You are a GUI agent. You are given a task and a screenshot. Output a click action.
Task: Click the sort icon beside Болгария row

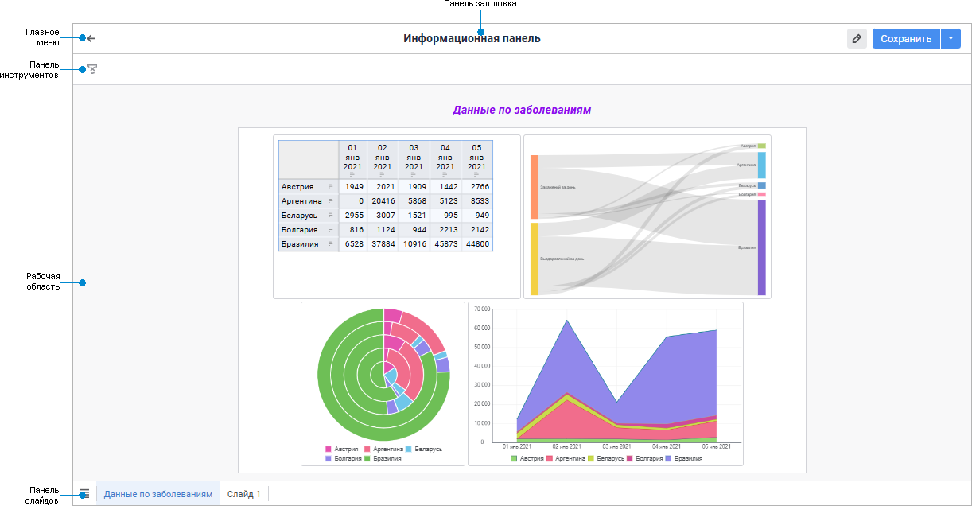pos(330,230)
